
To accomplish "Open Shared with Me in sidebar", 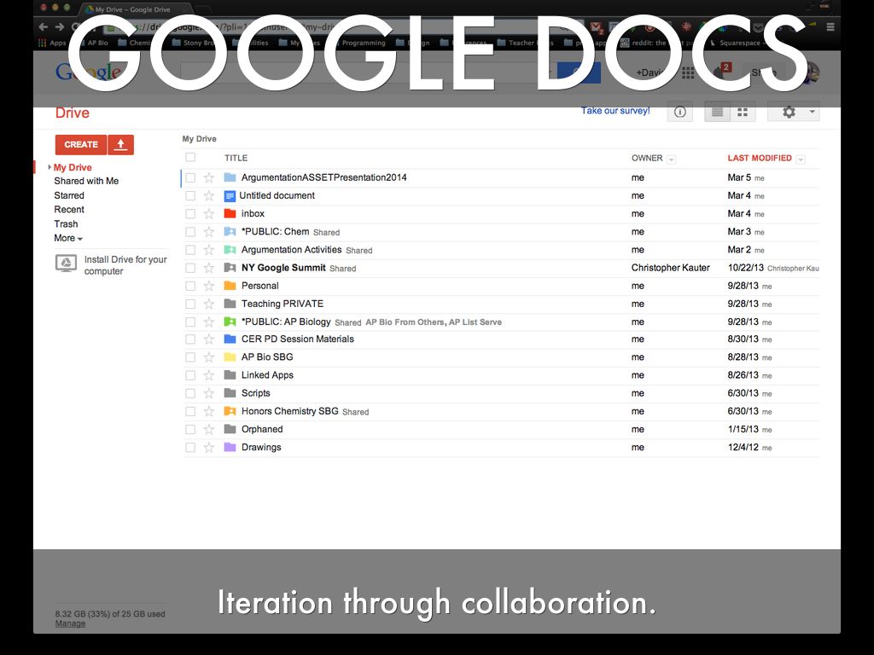I will [86, 182].
